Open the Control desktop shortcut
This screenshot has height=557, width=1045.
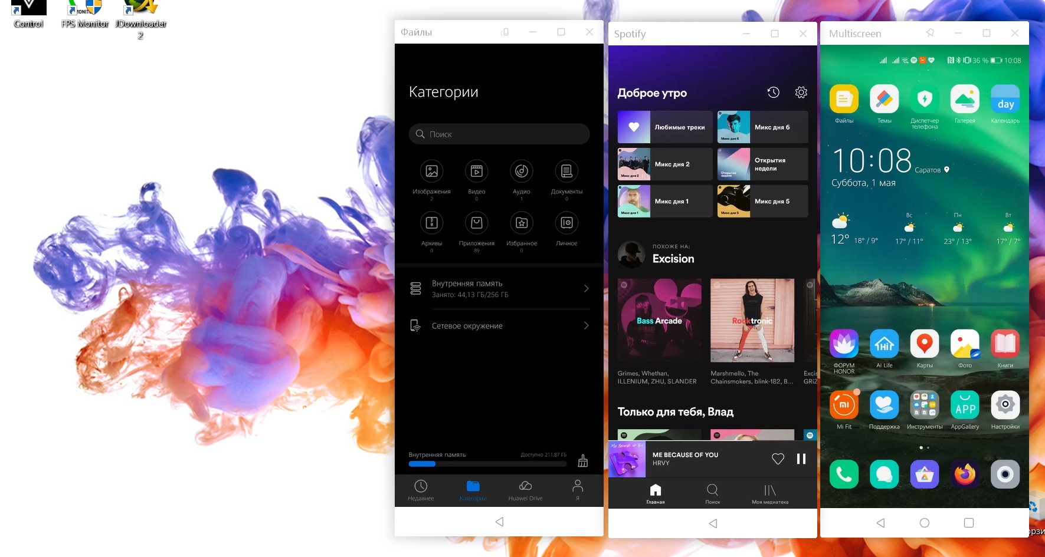(28, 14)
